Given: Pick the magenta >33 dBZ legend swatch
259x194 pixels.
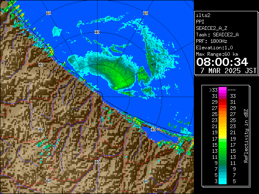Looking at the screenshot, I should pos(223,90).
